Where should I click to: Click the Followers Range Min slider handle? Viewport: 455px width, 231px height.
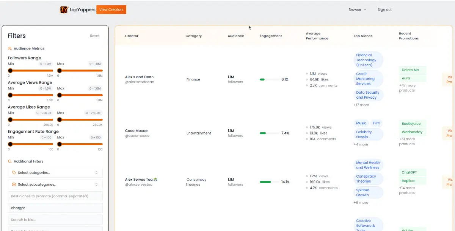10,70
